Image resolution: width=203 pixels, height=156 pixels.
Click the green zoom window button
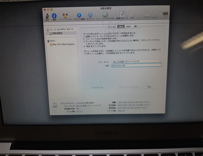52,10
